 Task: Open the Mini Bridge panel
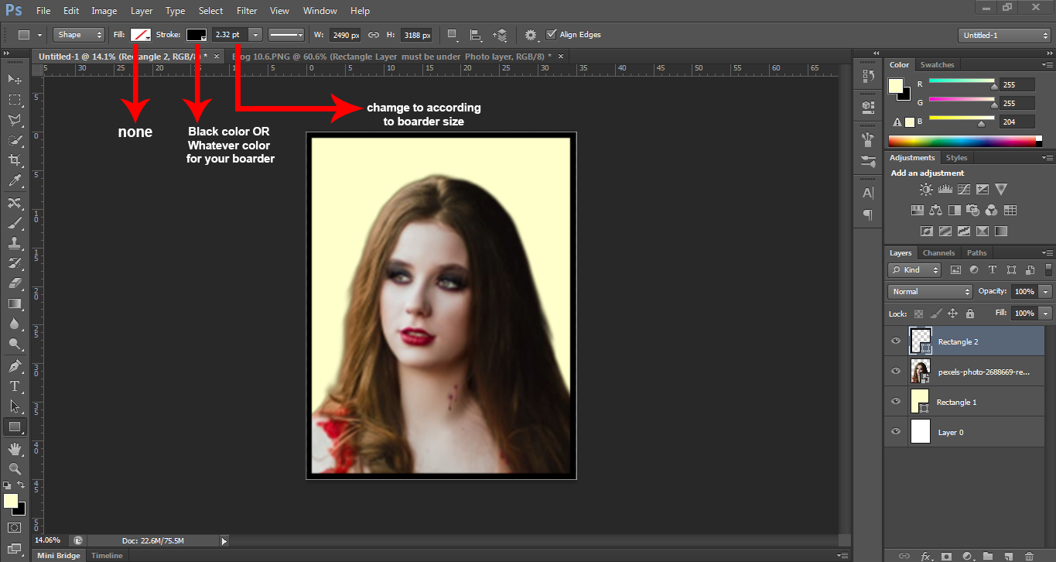(x=57, y=556)
